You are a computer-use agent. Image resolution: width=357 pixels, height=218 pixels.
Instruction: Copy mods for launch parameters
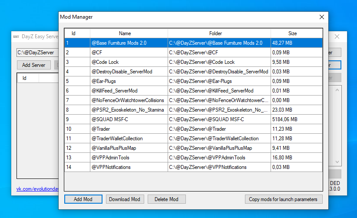coord(284,199)
